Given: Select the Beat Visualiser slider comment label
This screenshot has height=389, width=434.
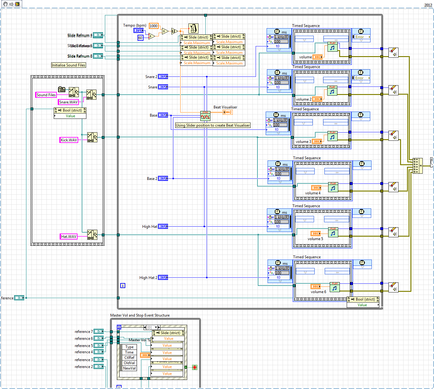Looking at the screenshot, I should [x=213, y=125].
